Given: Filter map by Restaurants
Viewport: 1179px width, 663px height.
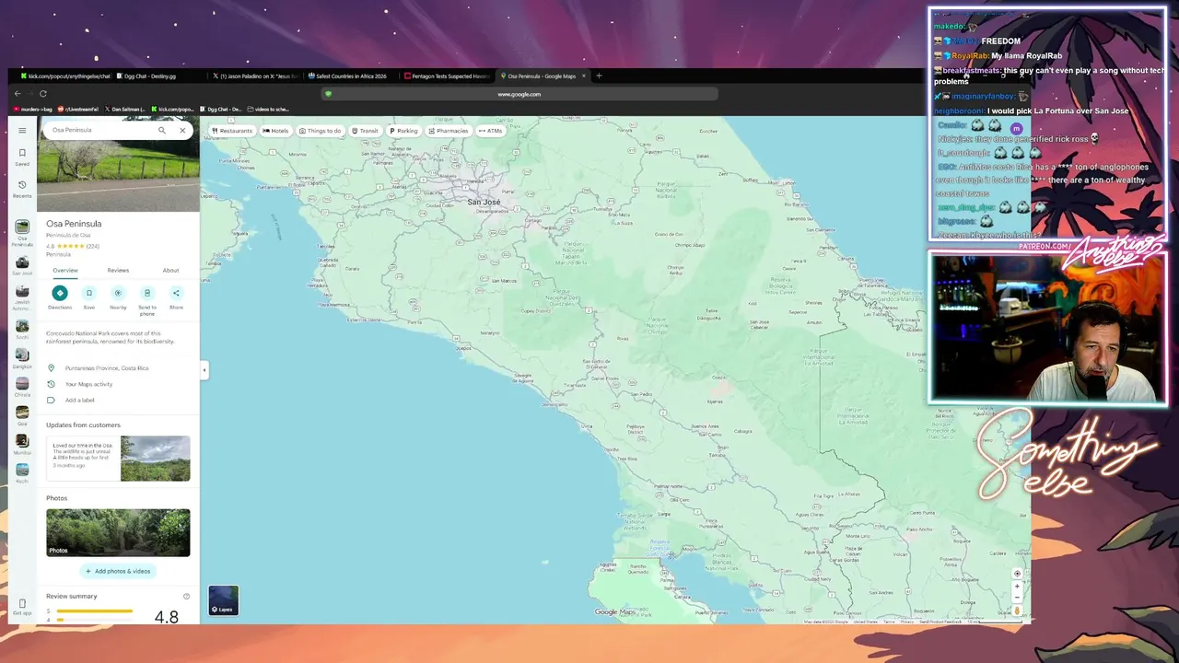Looking at the screenshot, I should (x=232, y=131).
